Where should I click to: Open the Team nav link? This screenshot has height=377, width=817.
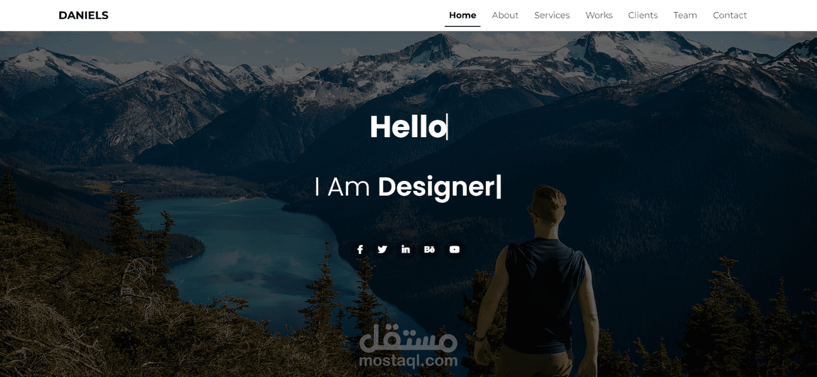pos(685,16)
